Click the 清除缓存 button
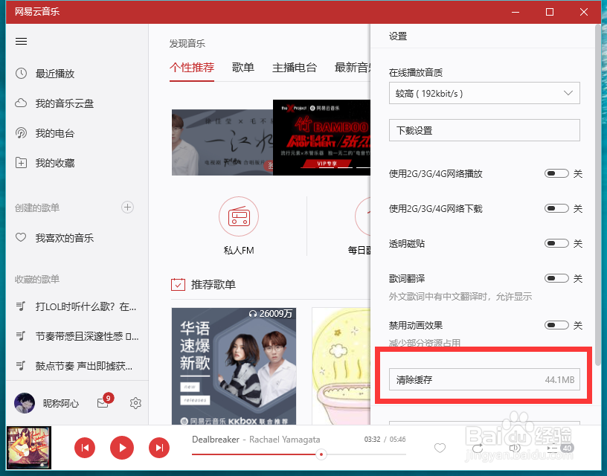The image size is (607, 476). click(x=484, y=379)
